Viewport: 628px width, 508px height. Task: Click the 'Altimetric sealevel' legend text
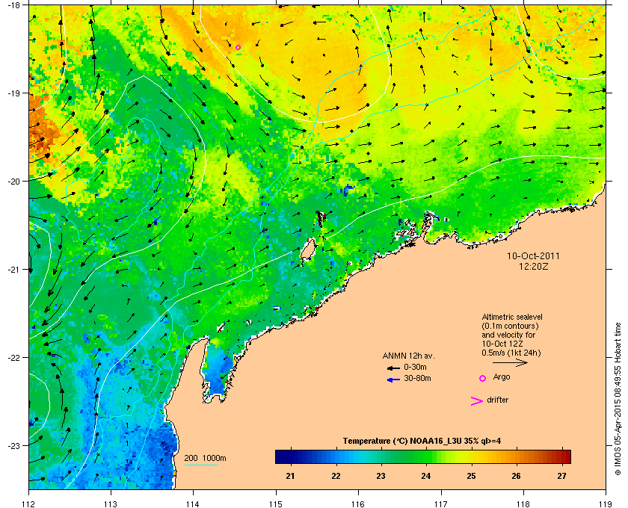pos(512,317)
